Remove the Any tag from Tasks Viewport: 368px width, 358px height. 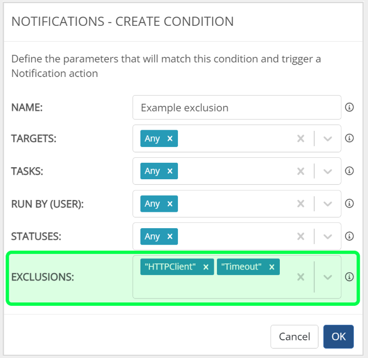[x=170, y=171]
